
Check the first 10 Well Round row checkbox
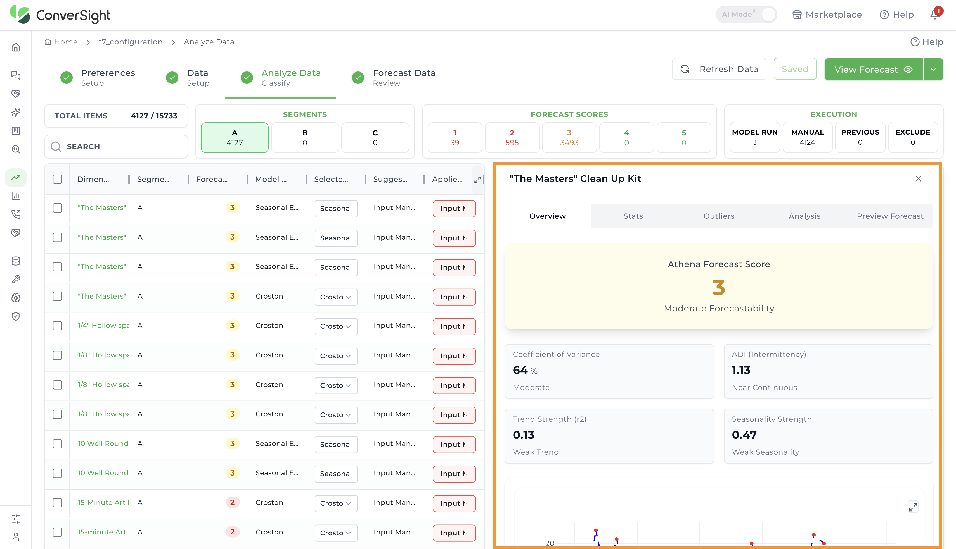[57, 444]
